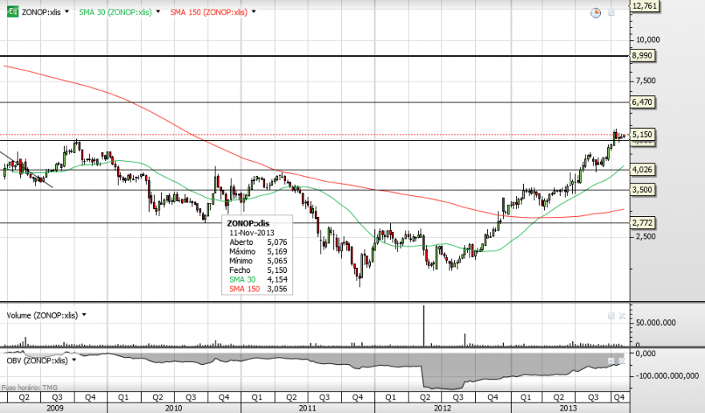Viewport: 705px width, 413px height.
Task: Maximize the Volume panel
Action: [x=611, y=316]
